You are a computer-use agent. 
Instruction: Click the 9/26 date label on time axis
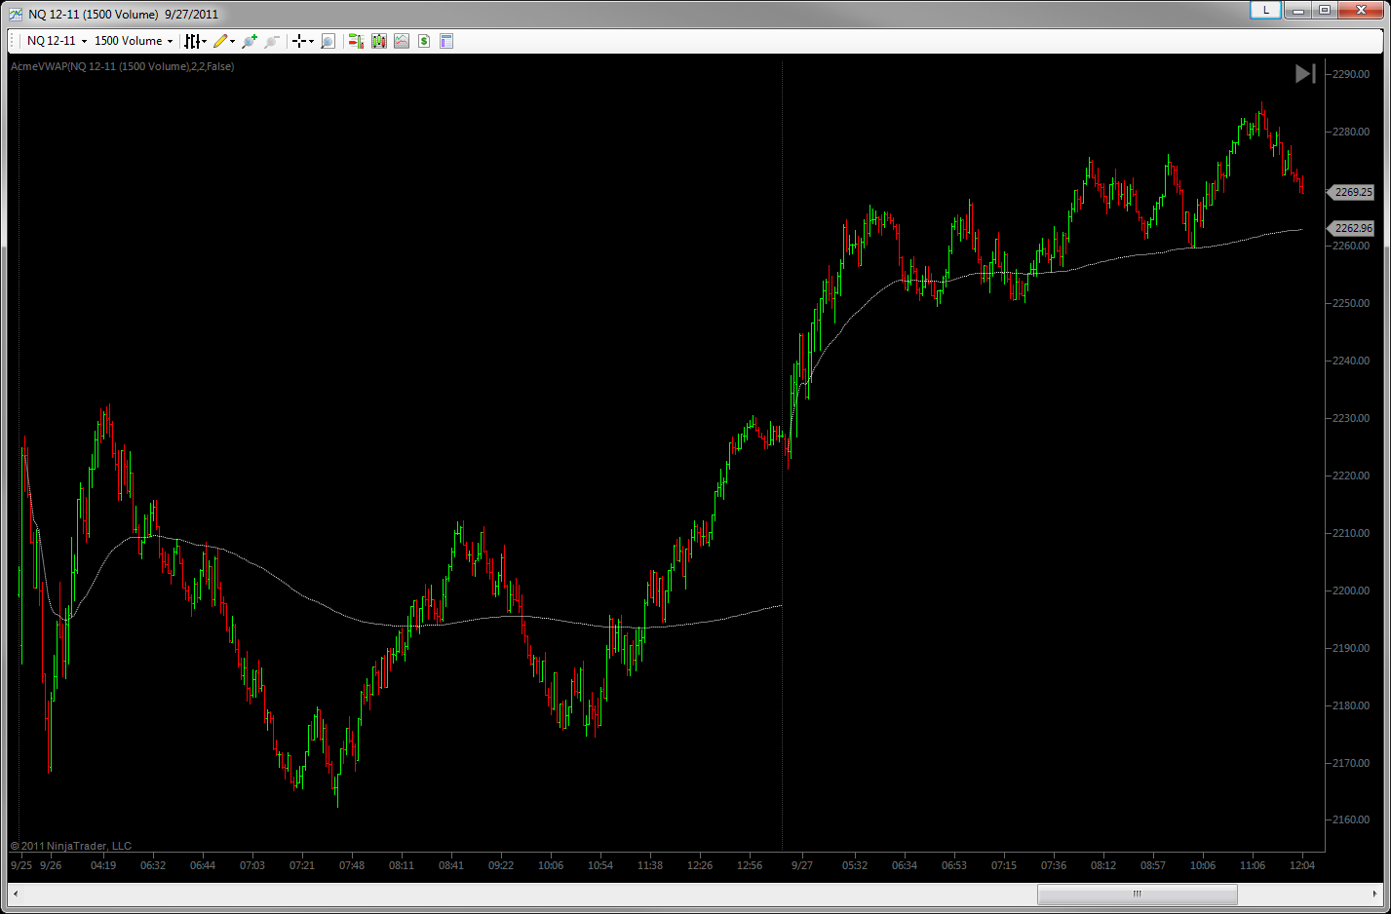click(51, 865)
